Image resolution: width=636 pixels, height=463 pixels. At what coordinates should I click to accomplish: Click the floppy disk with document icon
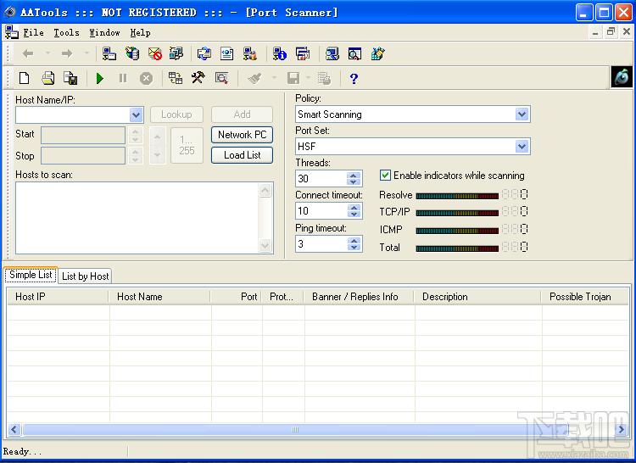[x=70, y=78]
